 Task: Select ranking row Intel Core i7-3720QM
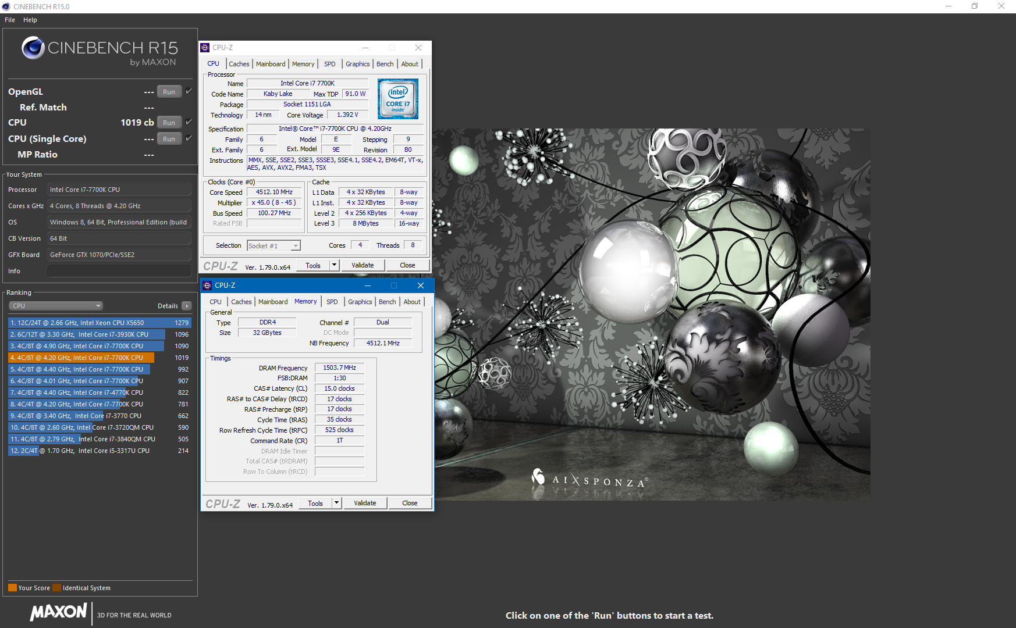[100, 427]
